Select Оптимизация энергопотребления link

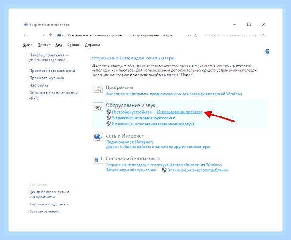click(198, 170)
